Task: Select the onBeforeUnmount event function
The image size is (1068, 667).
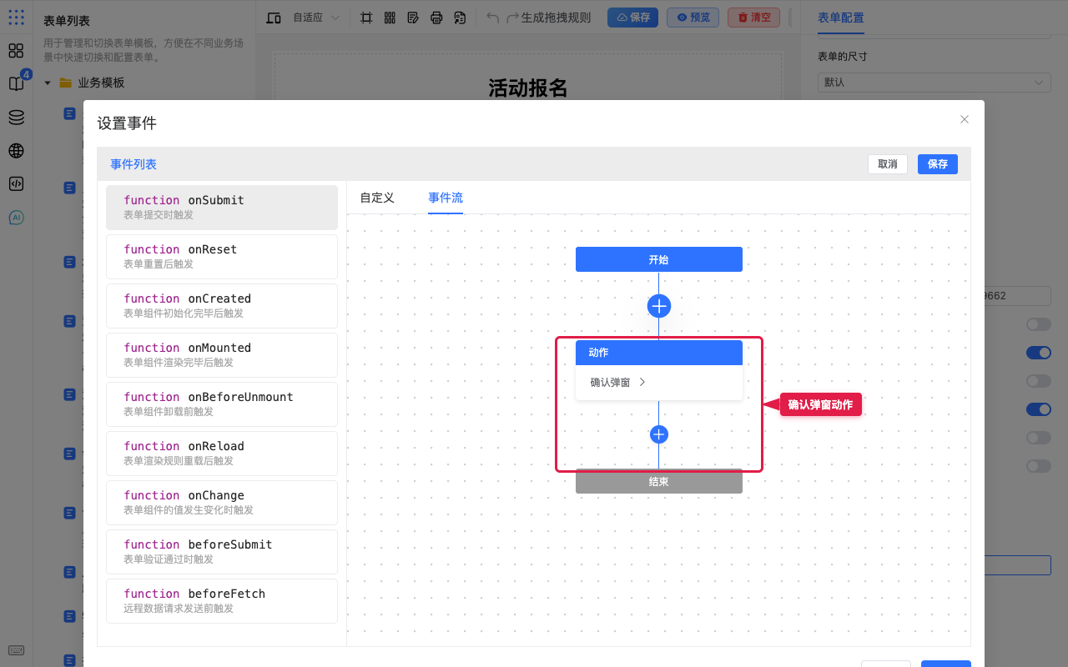Action: (222, 404)
